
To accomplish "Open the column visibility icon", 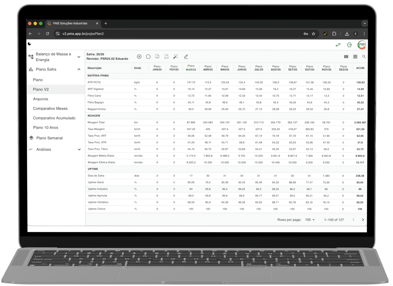I will [346, 57].
